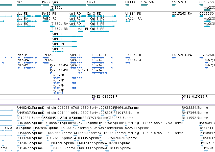This screenshot has height=152, width=215.
Task: Click transcript yuri-RN
Action: point(58,44)
